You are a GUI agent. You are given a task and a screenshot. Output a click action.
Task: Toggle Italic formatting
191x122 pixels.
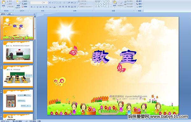pos(34,7)
